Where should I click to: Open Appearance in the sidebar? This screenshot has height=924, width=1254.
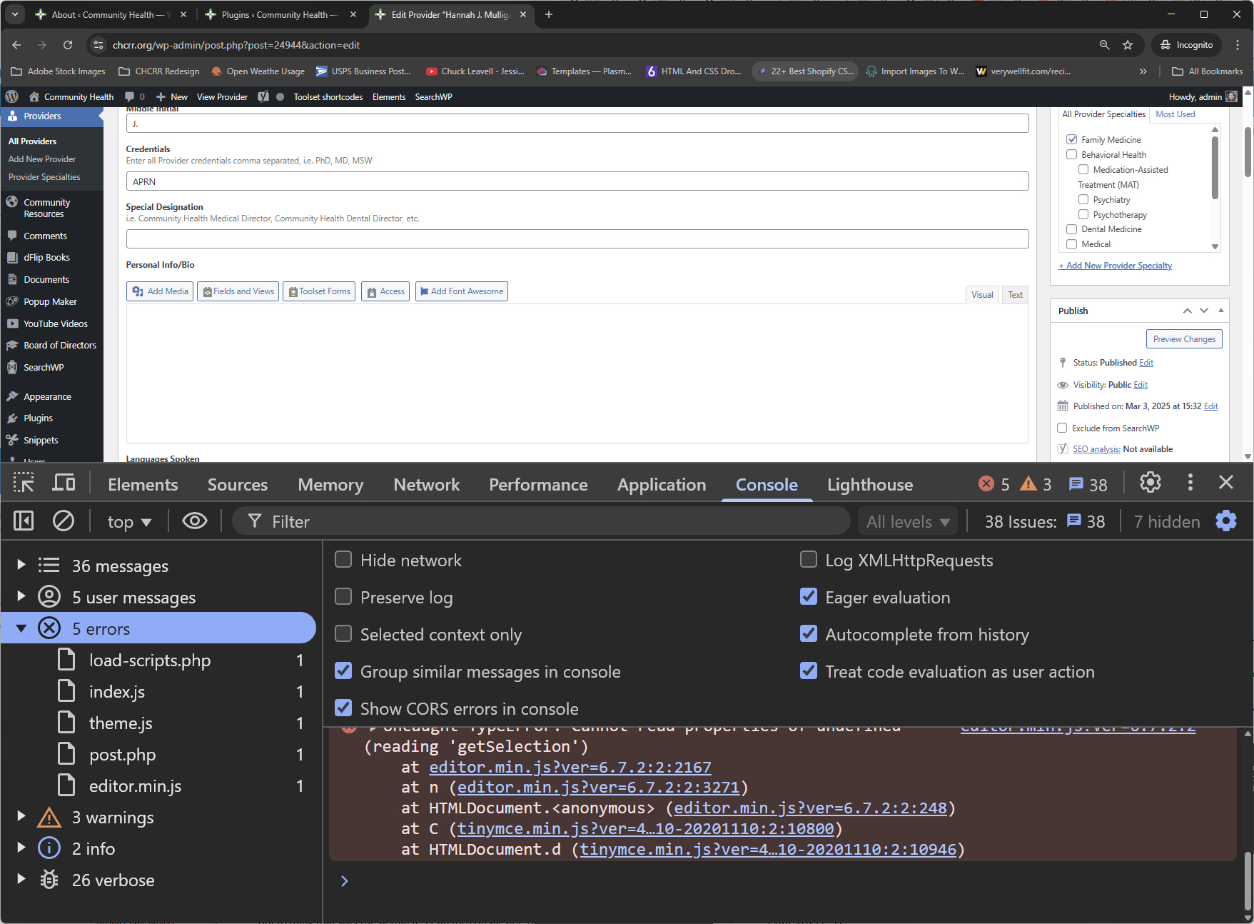[47, 396]
